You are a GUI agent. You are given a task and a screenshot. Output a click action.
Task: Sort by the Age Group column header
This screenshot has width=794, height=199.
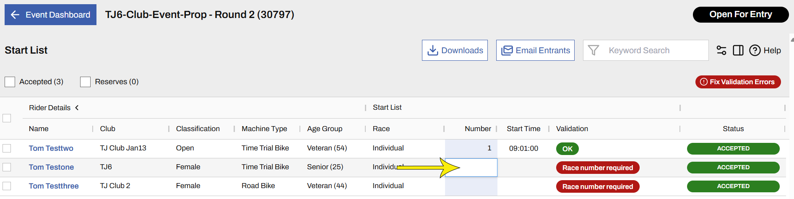(325, 129)
